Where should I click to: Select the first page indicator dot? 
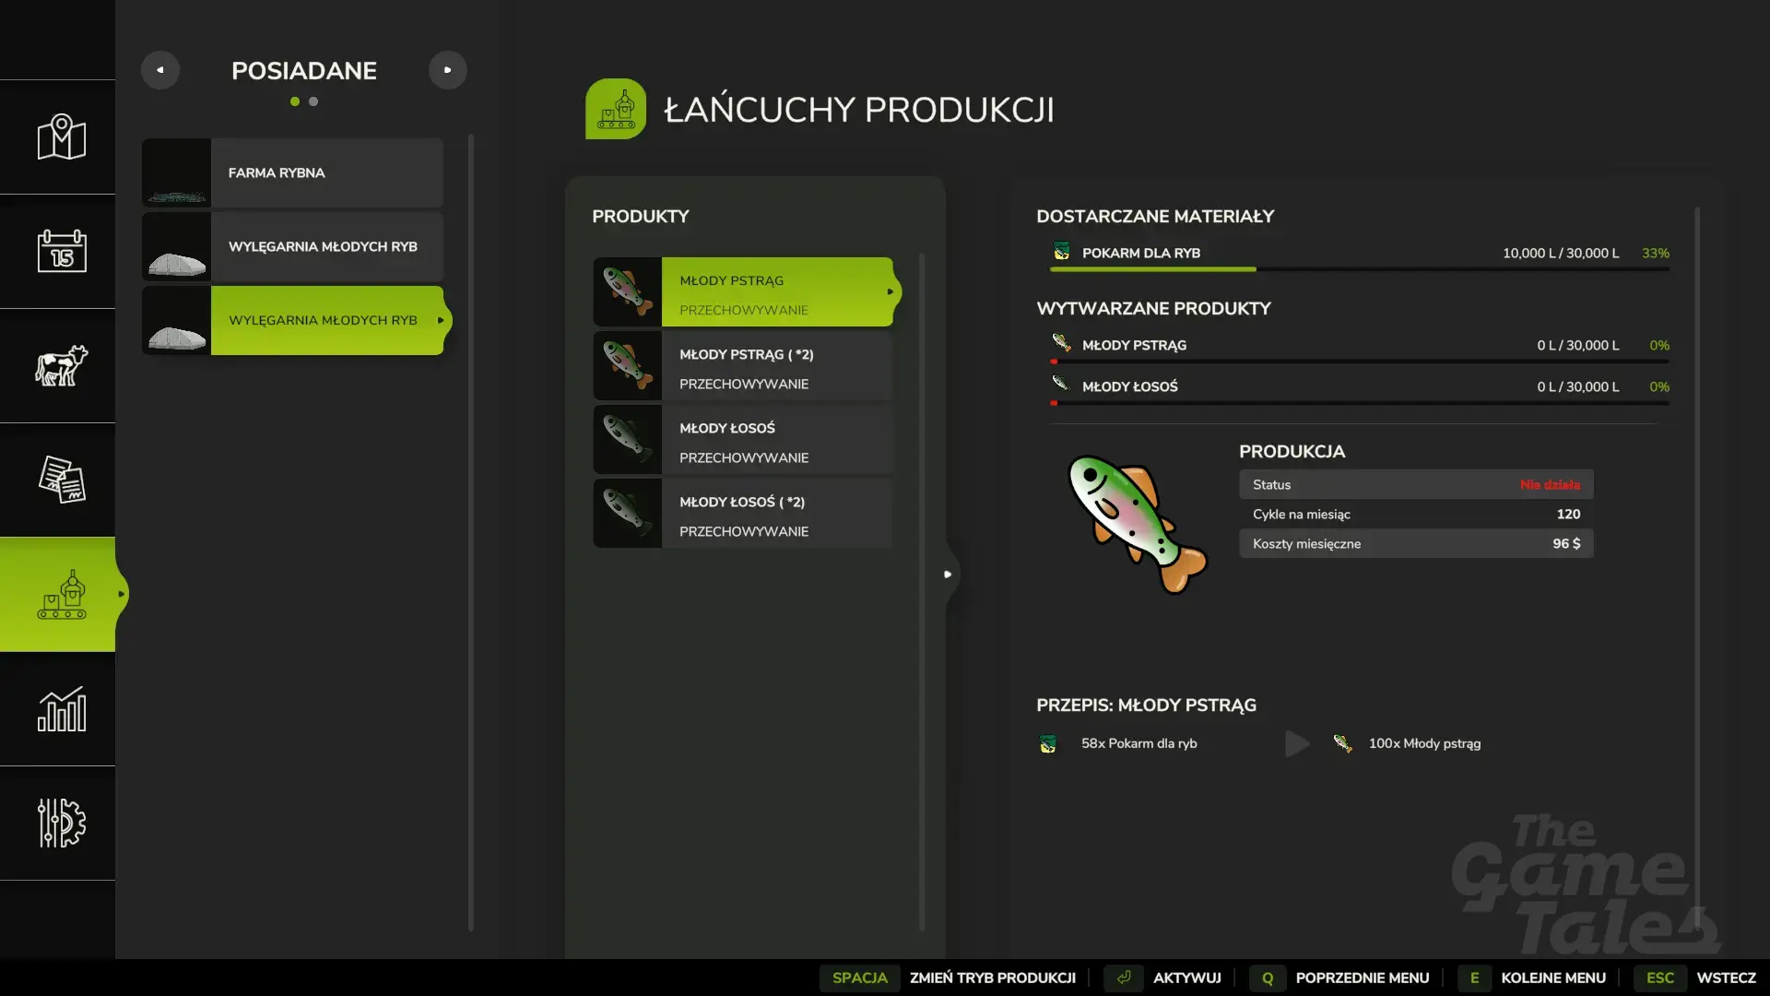(295, 101)
